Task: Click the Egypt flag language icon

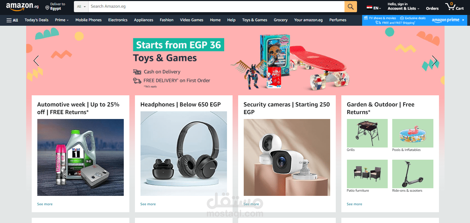Action: tap(369, 8)
